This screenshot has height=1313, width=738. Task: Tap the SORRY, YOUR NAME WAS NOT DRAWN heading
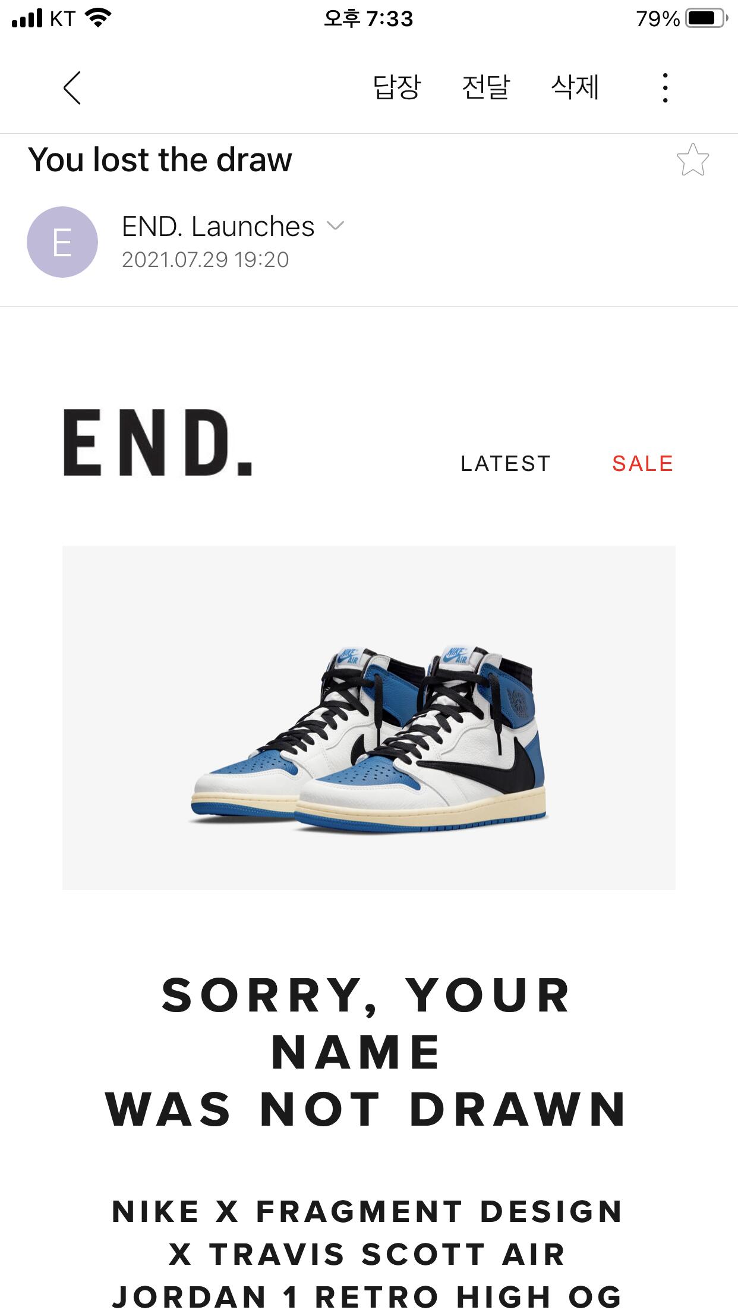click(x=366, y=1053)
